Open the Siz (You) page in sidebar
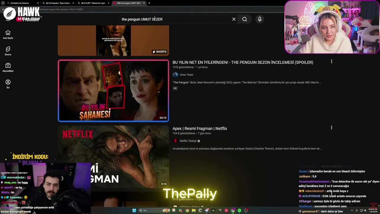Viewport: 380px width, 214px height. (x=8, y=84)
